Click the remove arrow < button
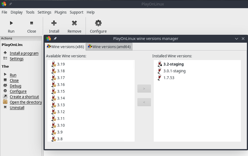This screenshot has height=156, width=248. pyautogui.click(x=144, y=102)
